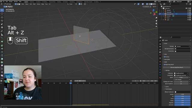Hide Force object via eye icon
Viewport: 192px width, 108px height.
coord(188,18)
